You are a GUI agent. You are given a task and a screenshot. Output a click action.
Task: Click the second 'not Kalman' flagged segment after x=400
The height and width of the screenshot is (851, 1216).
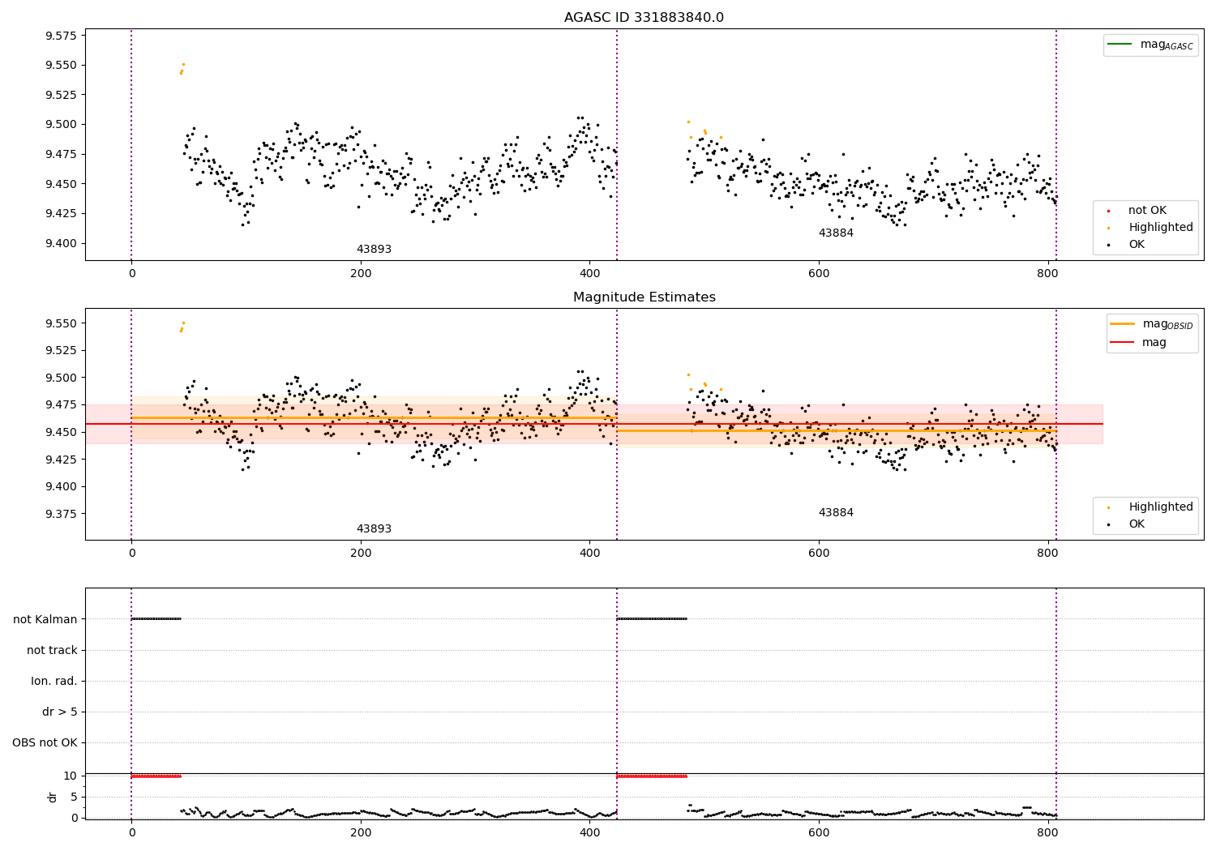652,618
